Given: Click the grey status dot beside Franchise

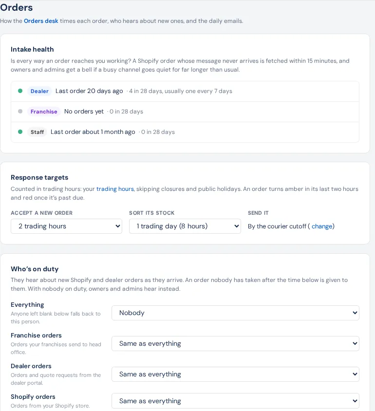Looking at the screenshot, I should tap(20, 111).
